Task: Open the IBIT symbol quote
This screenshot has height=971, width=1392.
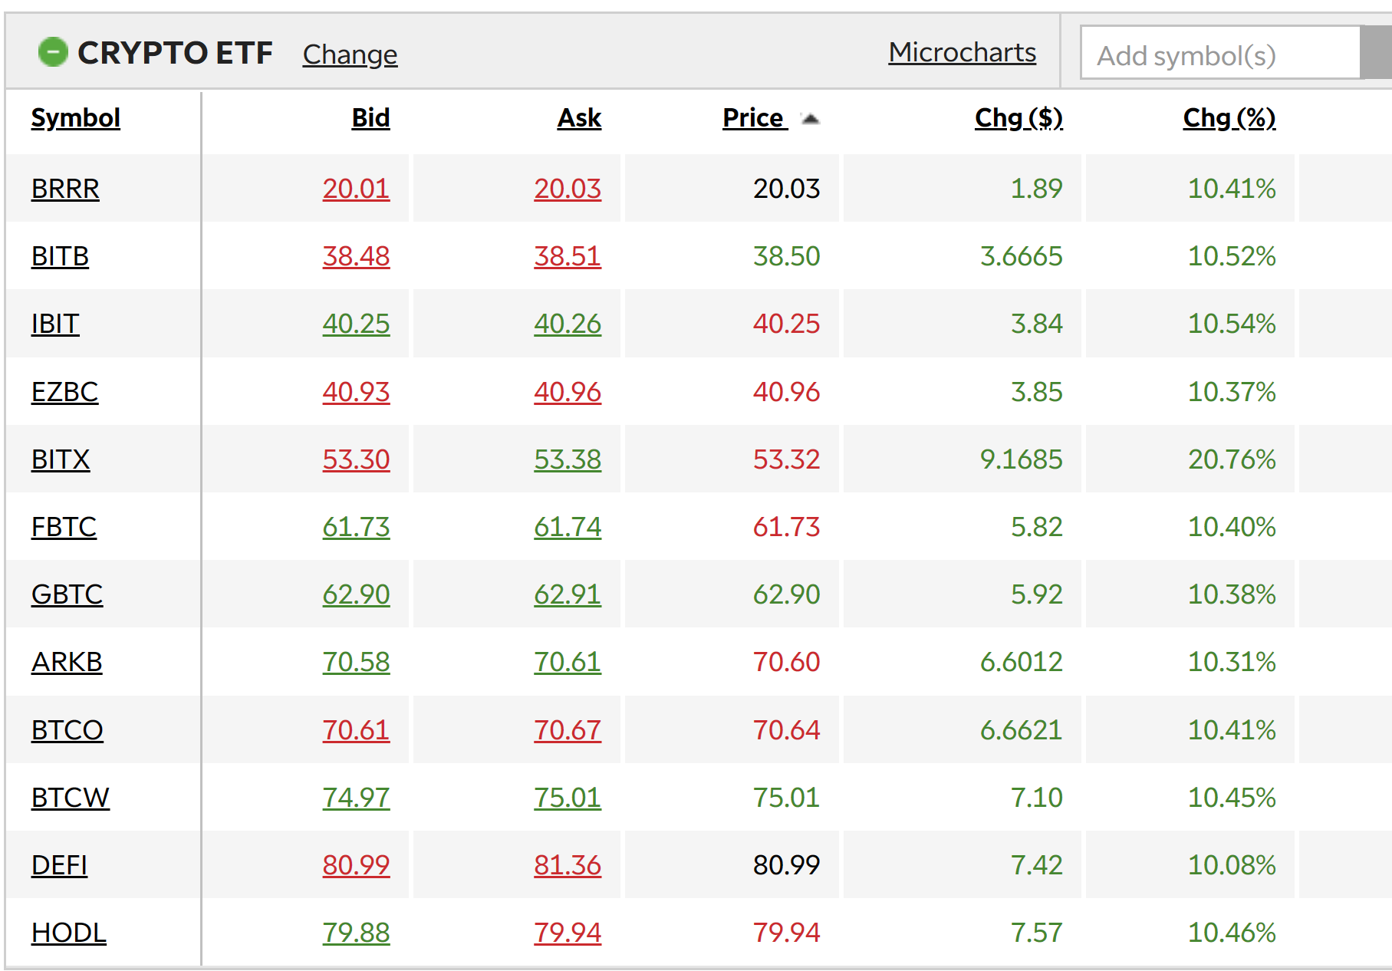Action: [x=55, y=324]
